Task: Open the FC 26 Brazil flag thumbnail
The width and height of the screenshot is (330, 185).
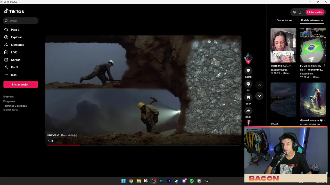Action: click(x=313, y=45)
